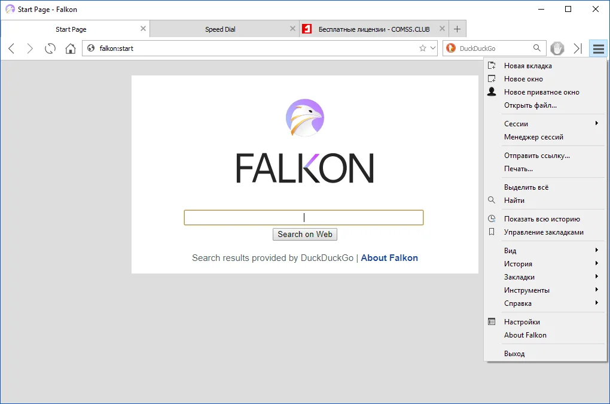Click the clock icon beside Показать всю историю
The image size is (610, 404).
[492, 218]
